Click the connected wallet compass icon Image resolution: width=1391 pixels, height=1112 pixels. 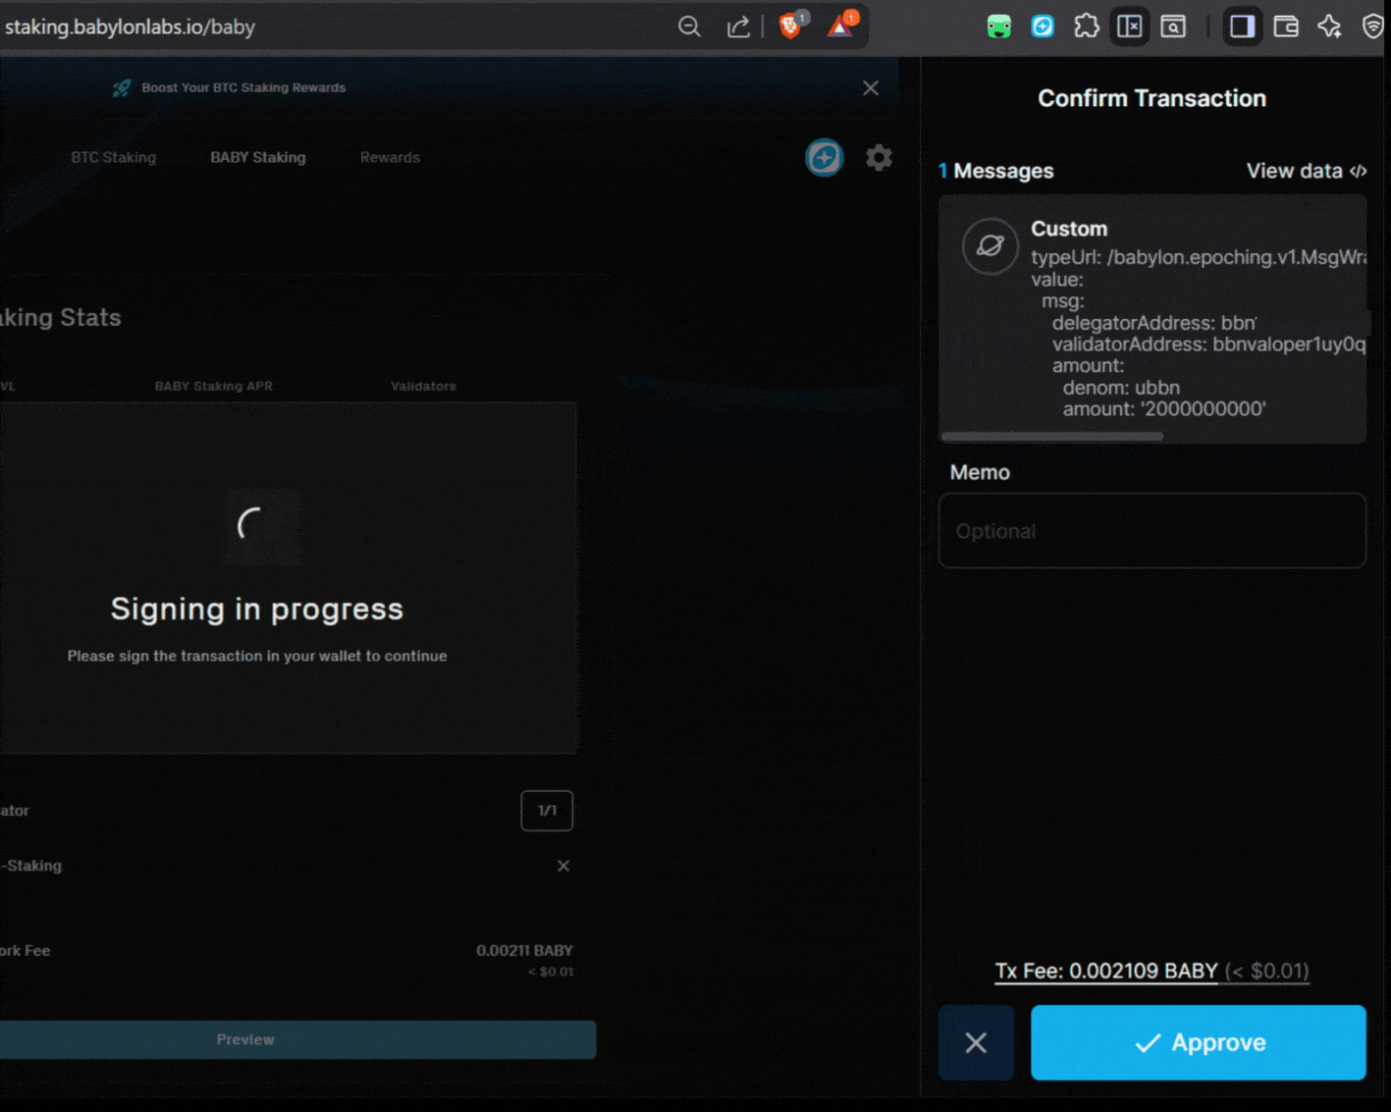(825, 157)
